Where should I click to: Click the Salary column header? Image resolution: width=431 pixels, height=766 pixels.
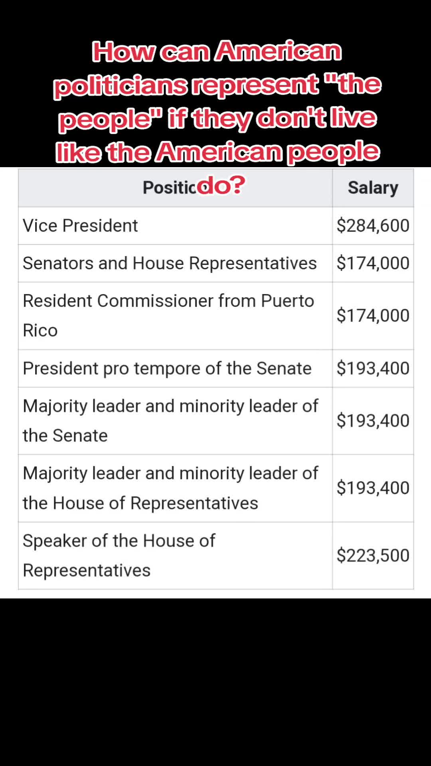[x=373, y=188]
